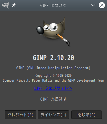107x124 pixels.
Task: Toggle the pin window icon
Action: (x=14, y=5)
